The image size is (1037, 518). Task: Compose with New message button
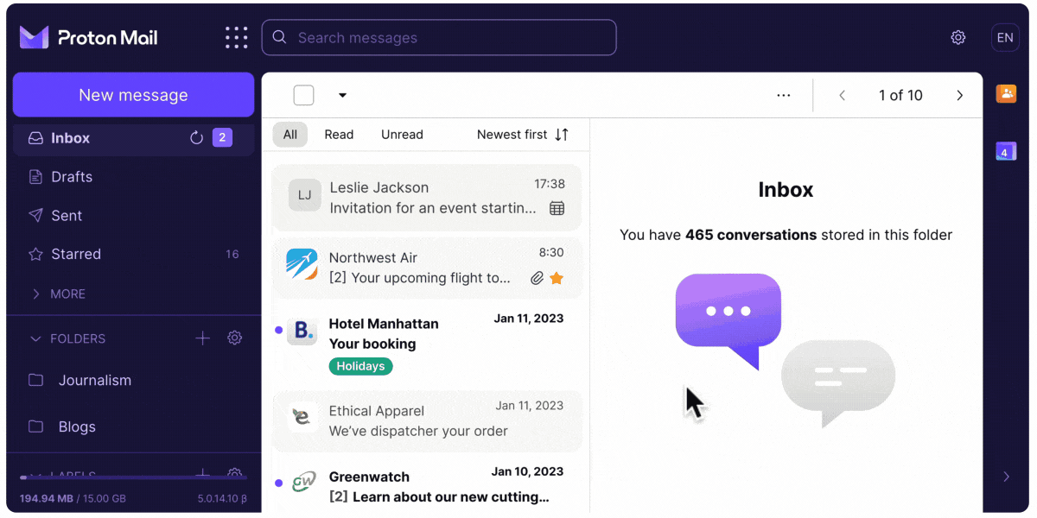(x=133, y=95)
